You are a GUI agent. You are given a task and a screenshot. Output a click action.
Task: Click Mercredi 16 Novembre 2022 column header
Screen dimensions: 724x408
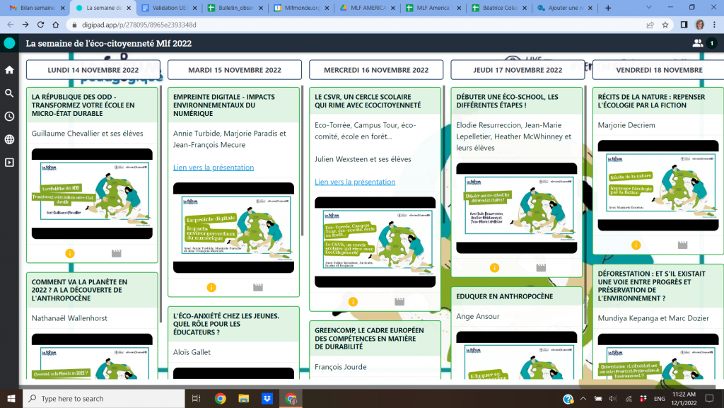(376, 70)
